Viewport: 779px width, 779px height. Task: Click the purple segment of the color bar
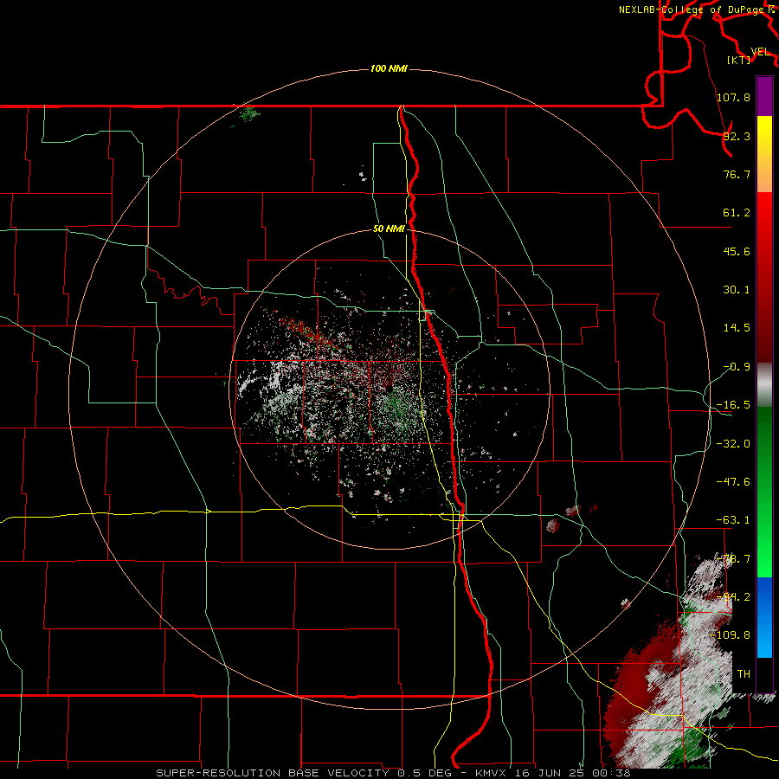pyautogui.click(x=764, y=96)
